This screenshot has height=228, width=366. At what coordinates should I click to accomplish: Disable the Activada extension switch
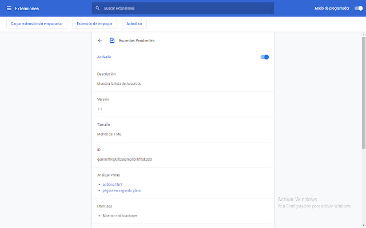click(264, 57)
